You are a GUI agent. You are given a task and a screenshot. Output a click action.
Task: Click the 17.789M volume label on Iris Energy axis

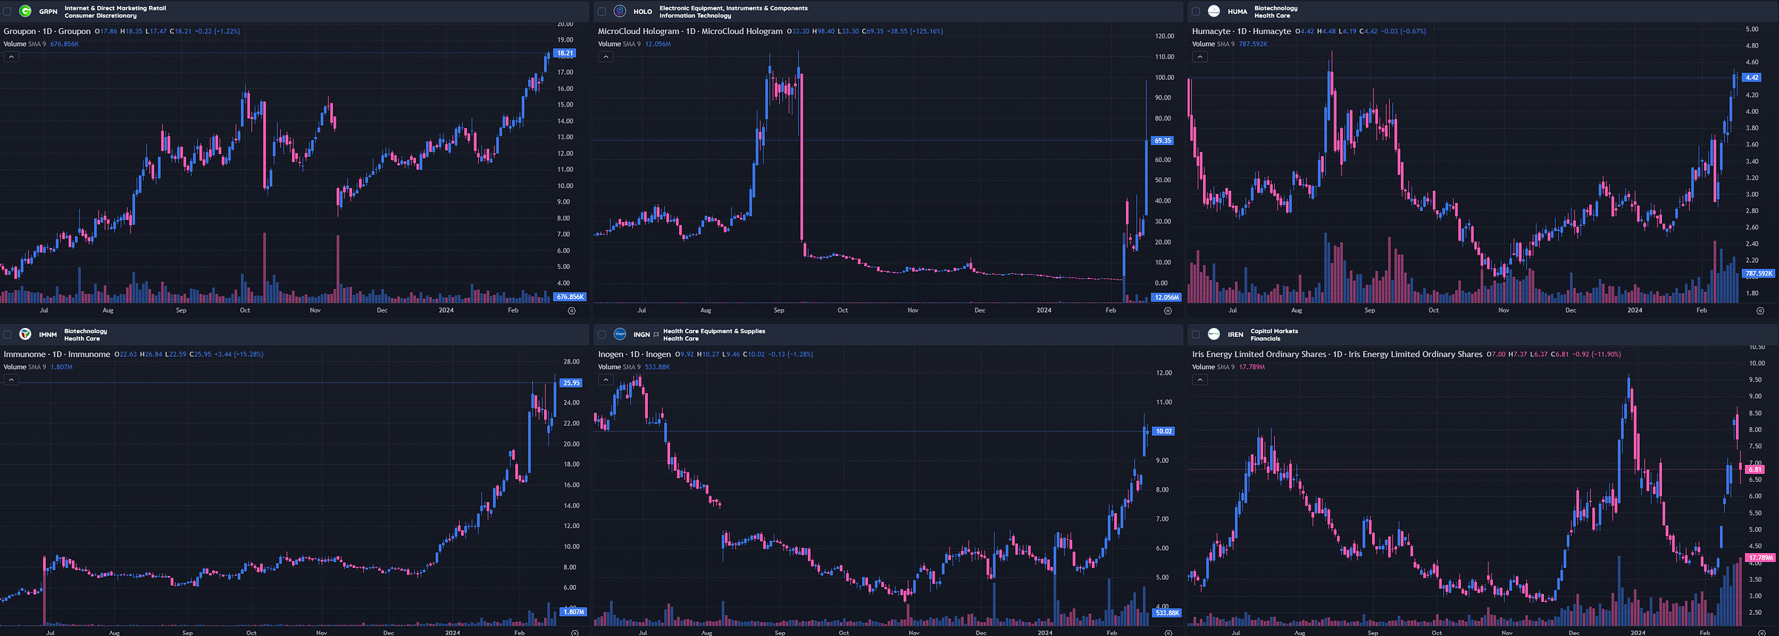[1760, 558]
